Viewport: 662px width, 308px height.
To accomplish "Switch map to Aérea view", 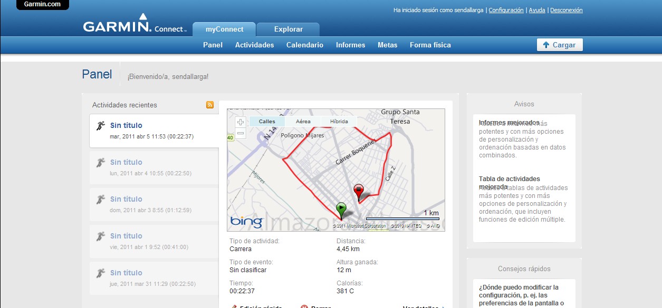I will [303, 122].
